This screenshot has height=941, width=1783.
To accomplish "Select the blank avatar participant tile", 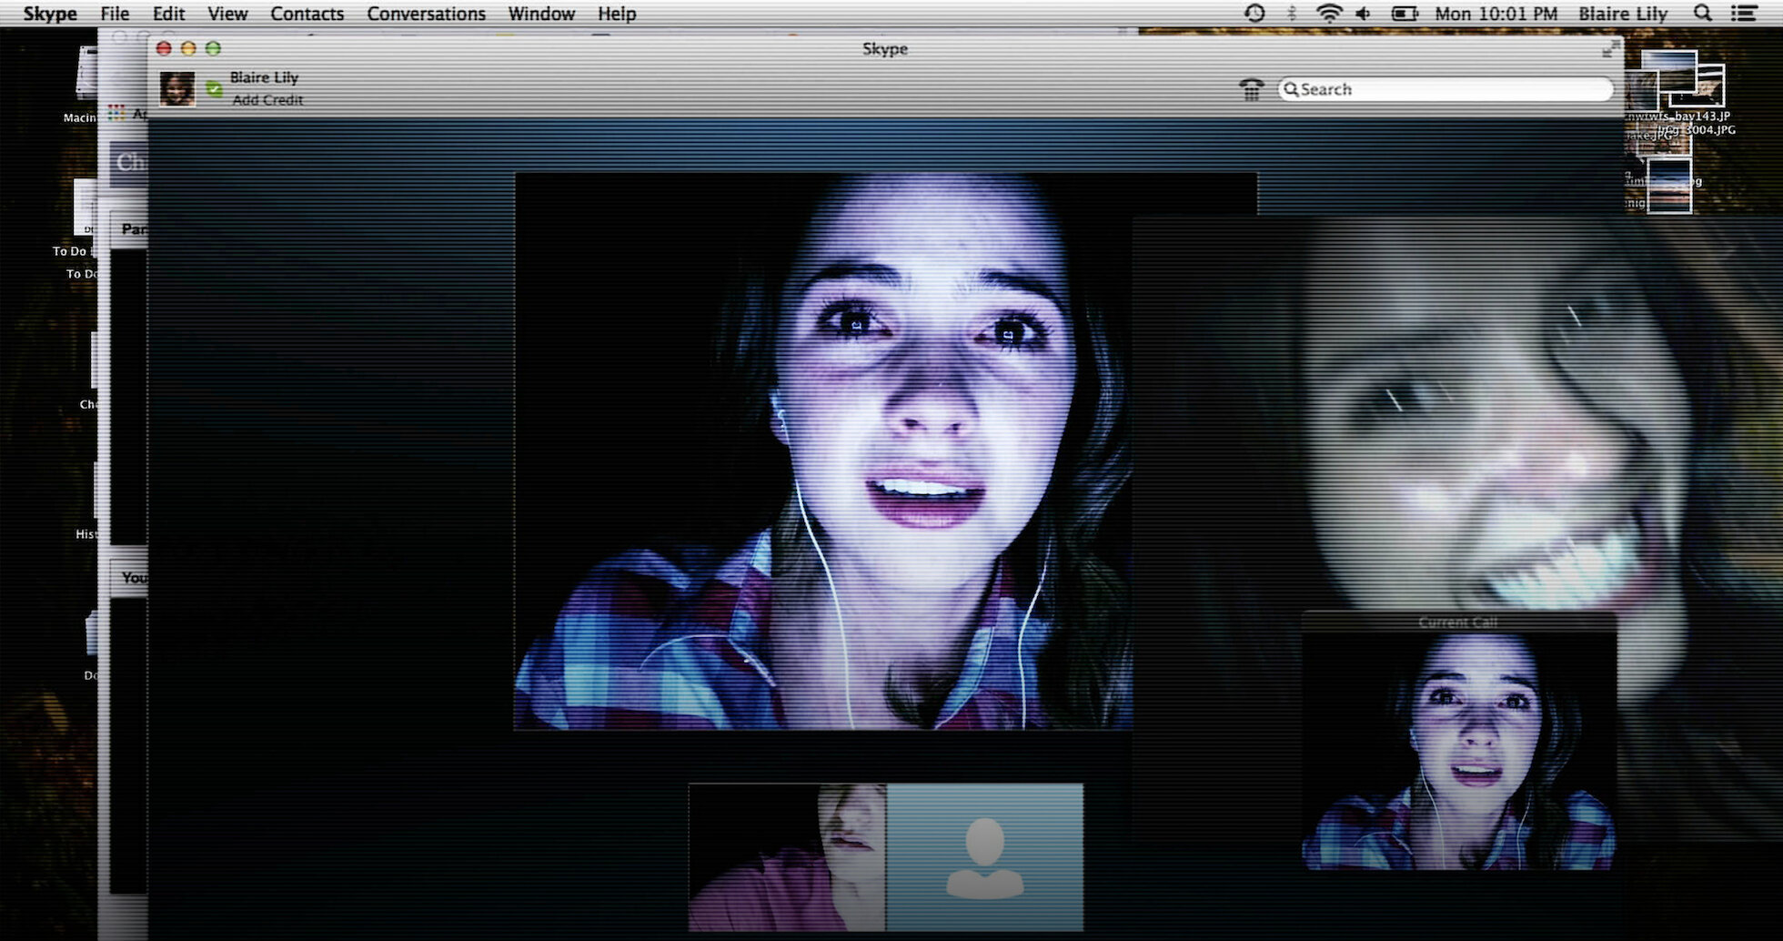I will click(x=985, y=857).
